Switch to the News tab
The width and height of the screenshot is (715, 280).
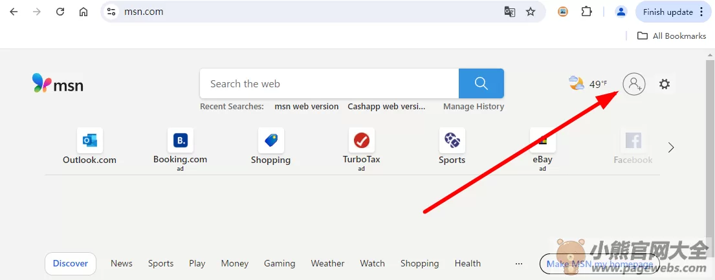pyautogui.click(x=121, y=264)
